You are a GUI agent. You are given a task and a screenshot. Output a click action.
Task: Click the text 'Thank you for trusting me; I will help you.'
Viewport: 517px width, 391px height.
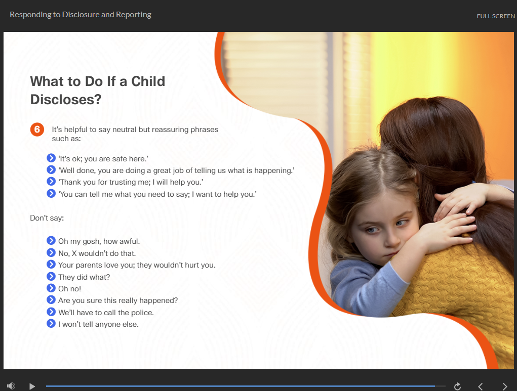click(x=131, y=182)
